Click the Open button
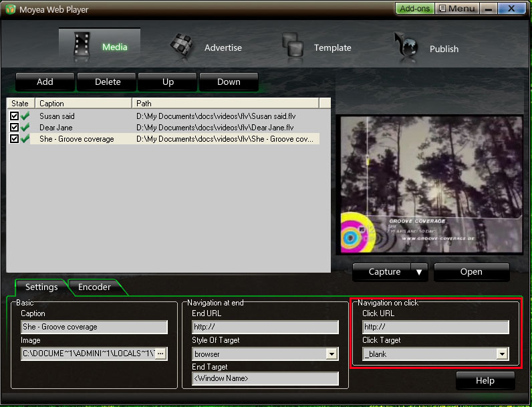The width and height of the screenshot is (532, 407). point(471,272)
